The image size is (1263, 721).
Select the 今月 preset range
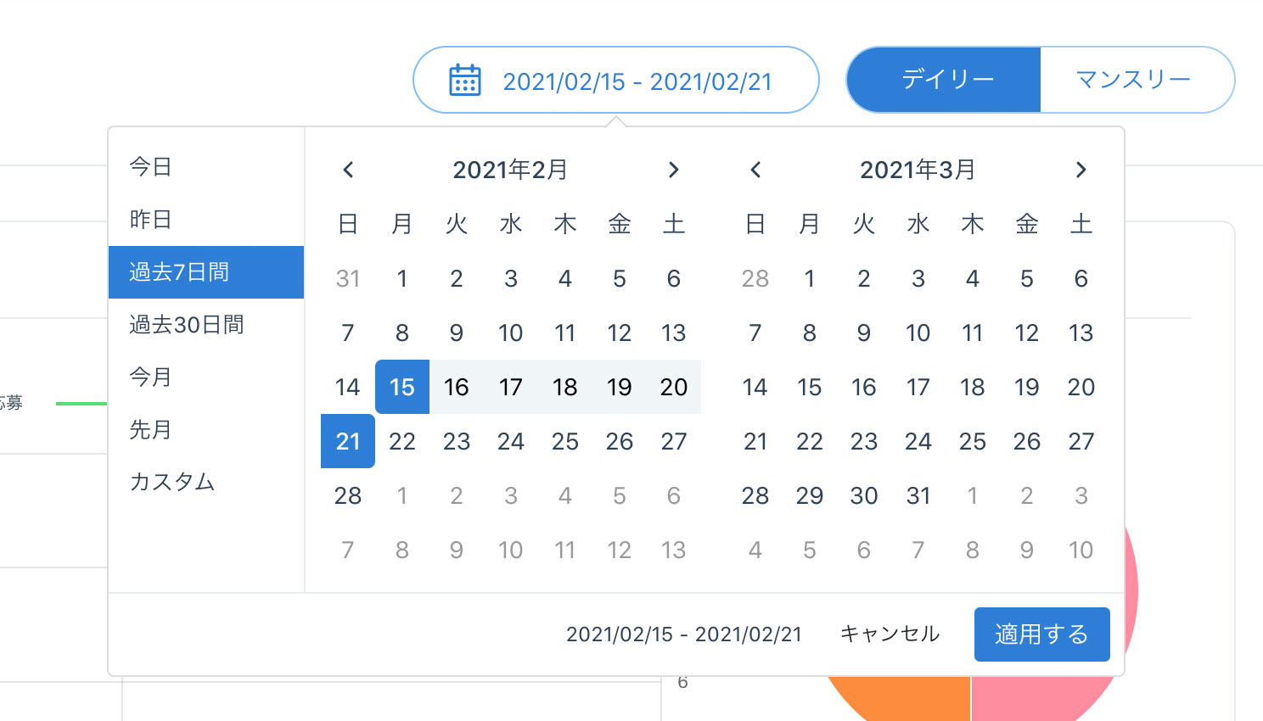click(151, 377)
